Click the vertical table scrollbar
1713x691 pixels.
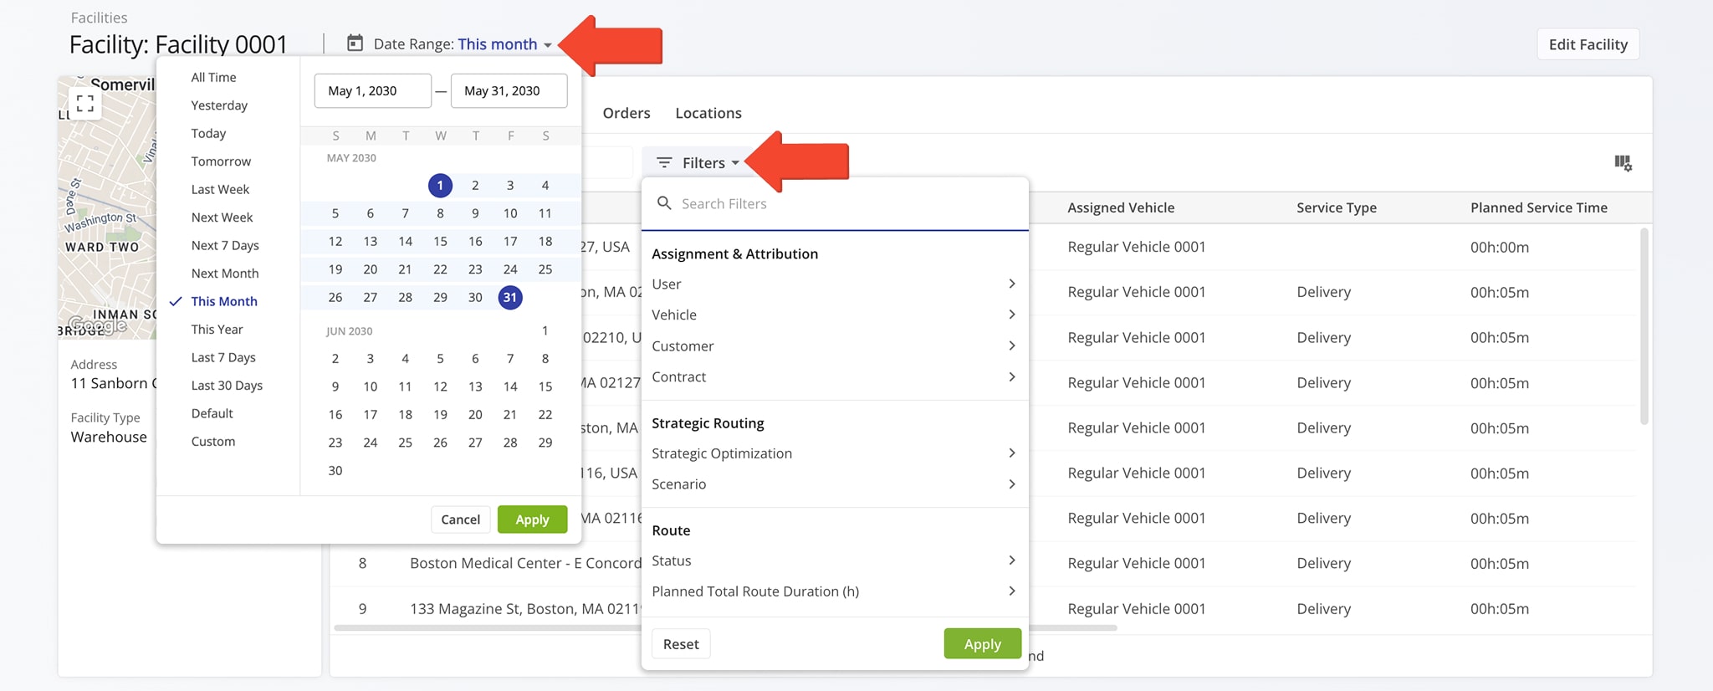point(1644,326)
